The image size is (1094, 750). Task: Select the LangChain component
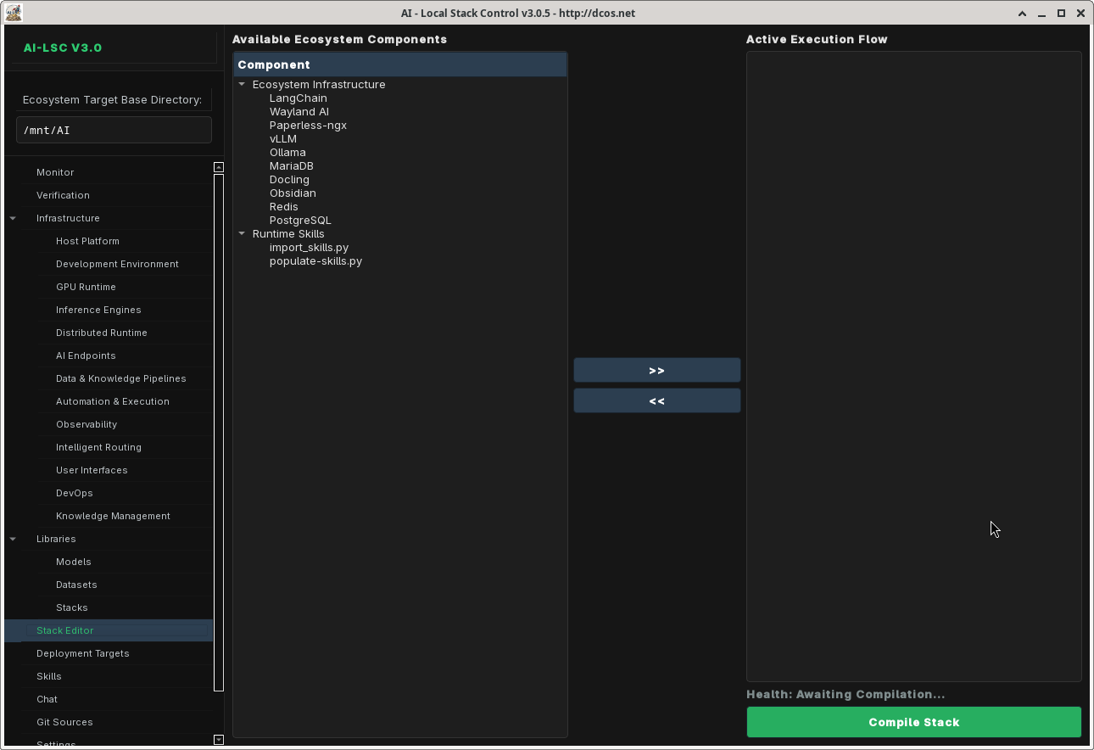299,98
